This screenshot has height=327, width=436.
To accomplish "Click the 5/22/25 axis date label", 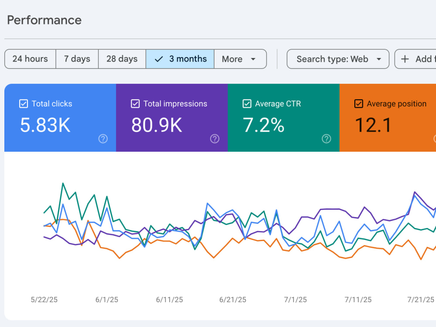I will 44,300.
